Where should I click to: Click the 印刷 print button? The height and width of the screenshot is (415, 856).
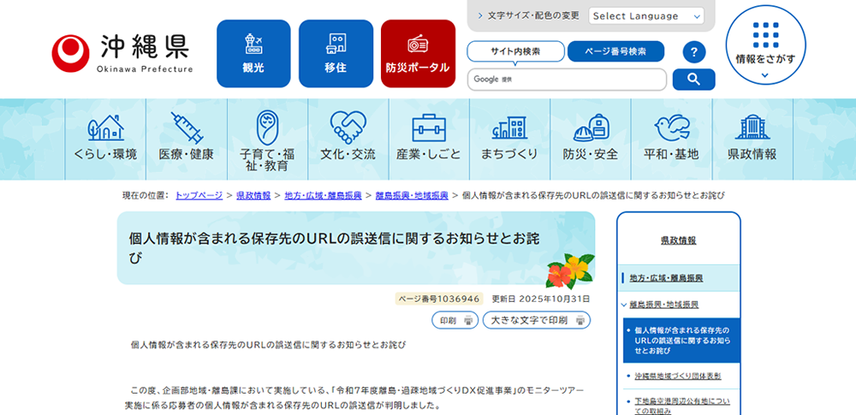(x=455, y=321)
